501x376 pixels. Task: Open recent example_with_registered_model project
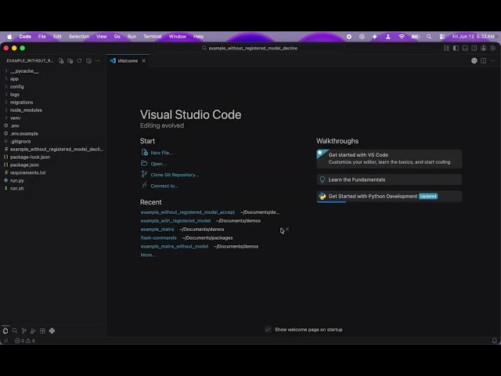coord(175,221)
